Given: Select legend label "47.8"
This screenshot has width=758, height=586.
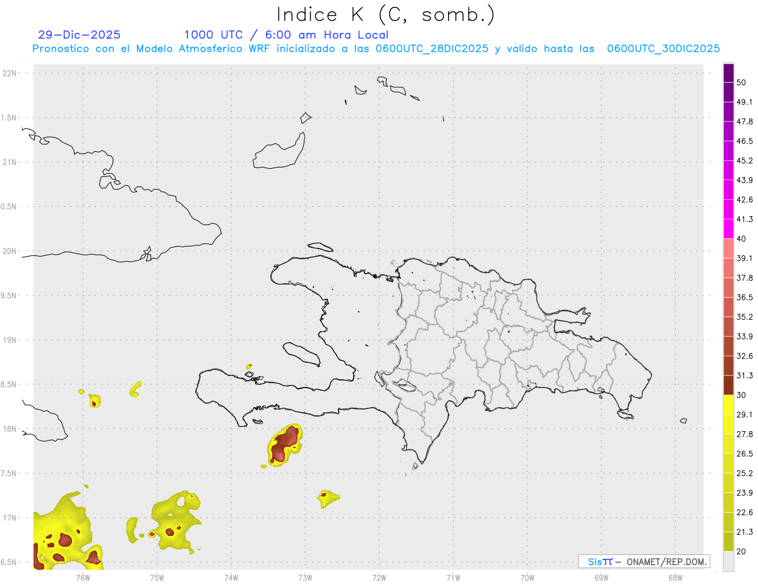Looking at the screenshot, I should 745,121.
